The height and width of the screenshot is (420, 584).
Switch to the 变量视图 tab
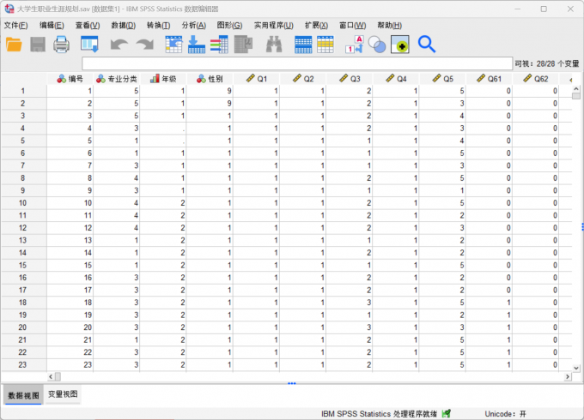click(x=63, y=394)
